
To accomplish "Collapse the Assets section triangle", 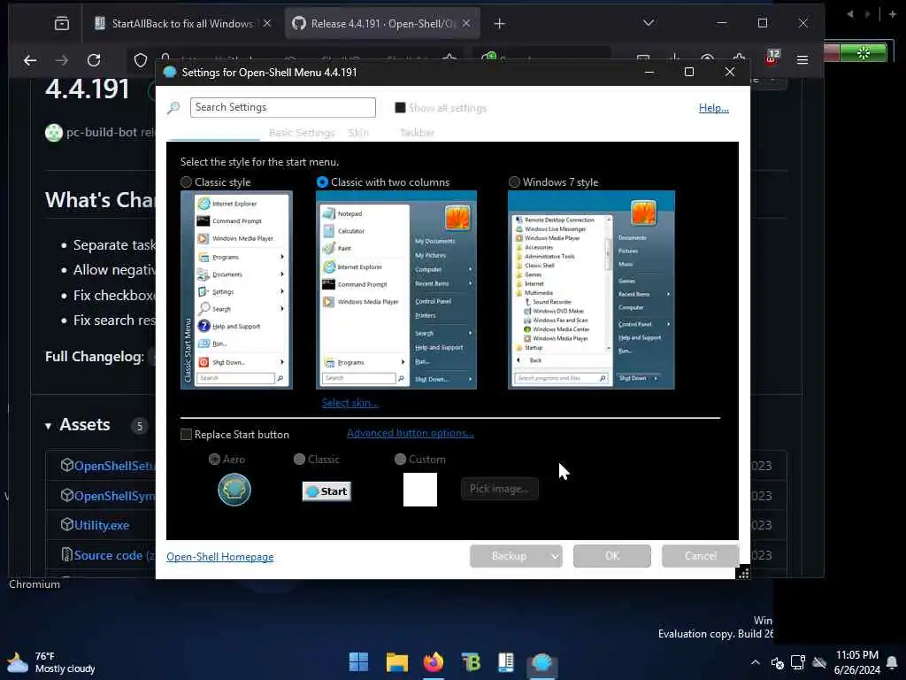I will 48,426.
